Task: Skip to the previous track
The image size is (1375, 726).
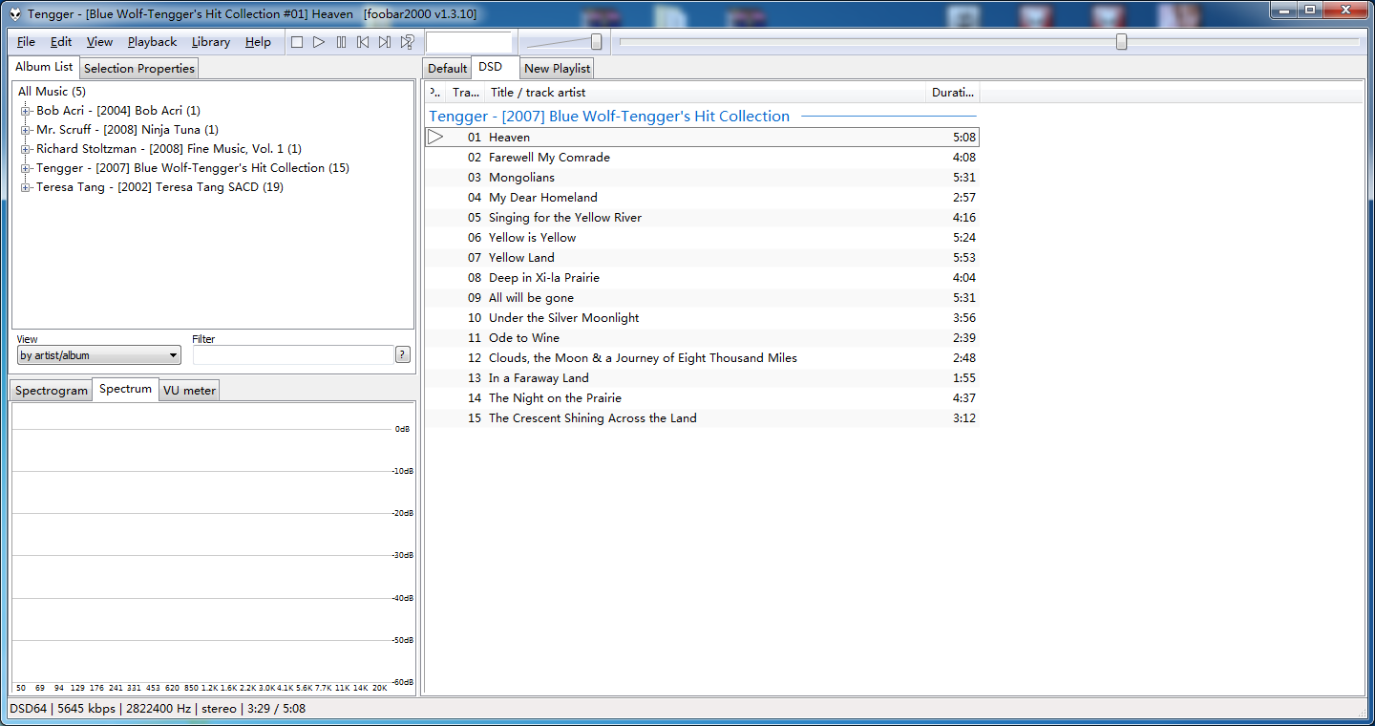Action: click(363, 42)
